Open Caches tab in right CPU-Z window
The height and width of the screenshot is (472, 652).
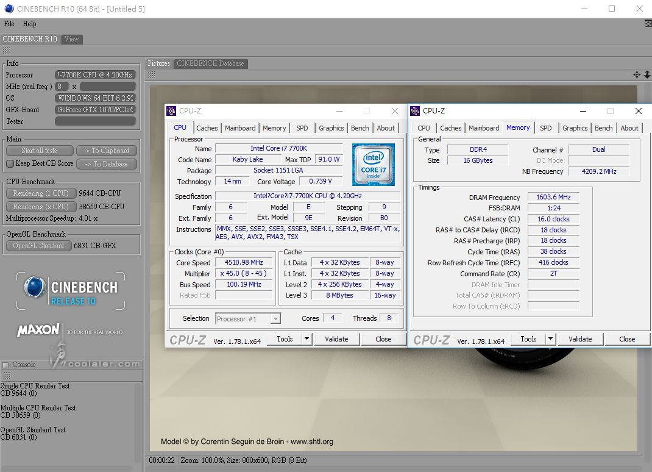pyautogui.click(x=451, y=128)
